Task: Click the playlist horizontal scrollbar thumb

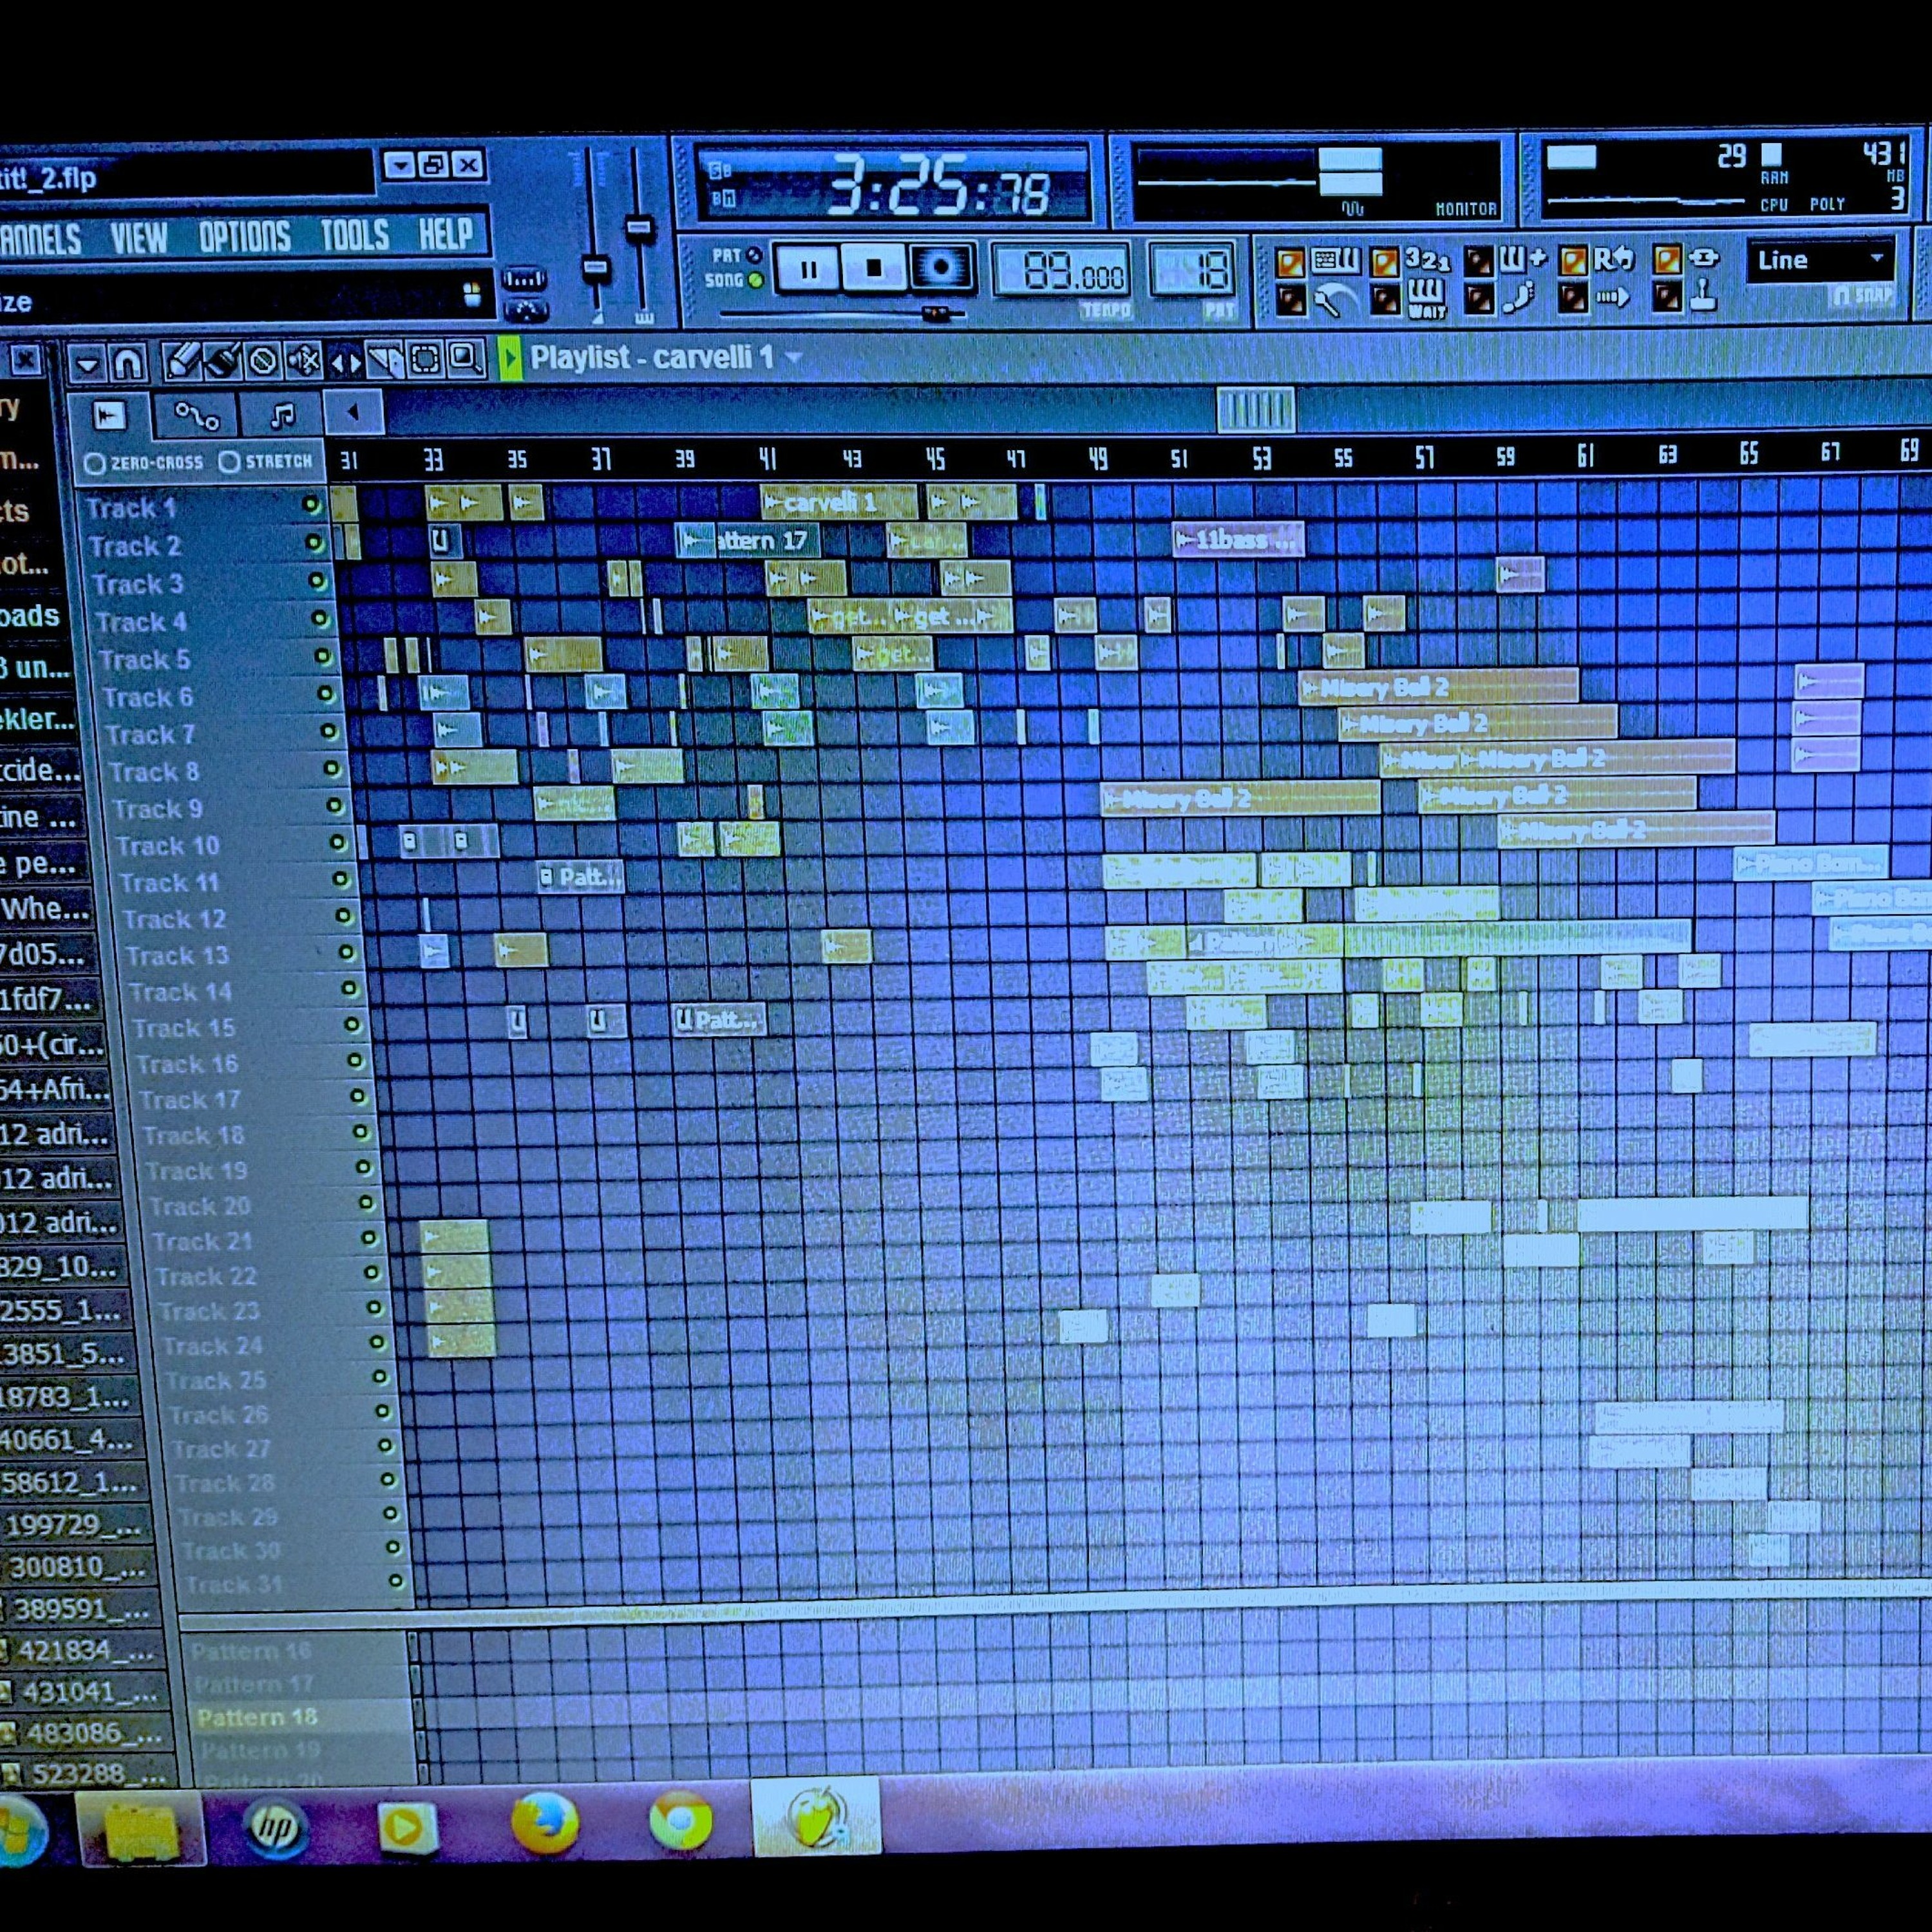Action: (x=1256, y=409)
